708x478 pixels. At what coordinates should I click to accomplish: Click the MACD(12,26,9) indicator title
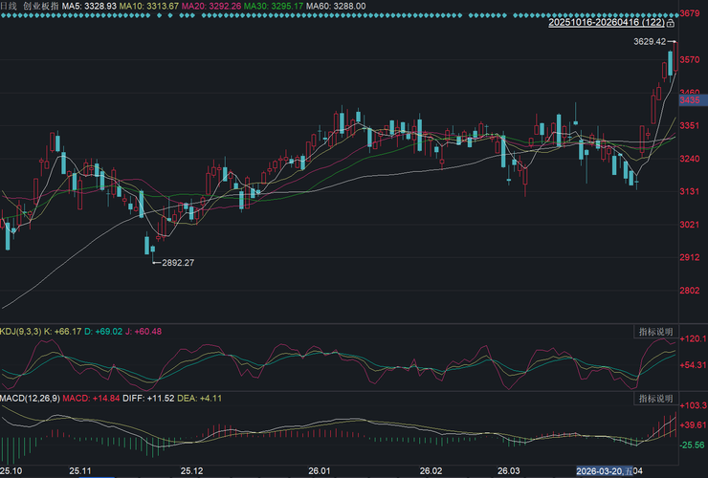coord(31,398)
